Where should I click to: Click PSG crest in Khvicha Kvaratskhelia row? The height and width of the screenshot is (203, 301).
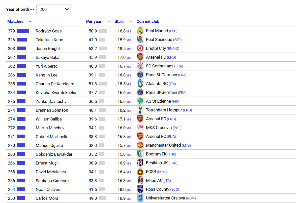tap(140, 93)
